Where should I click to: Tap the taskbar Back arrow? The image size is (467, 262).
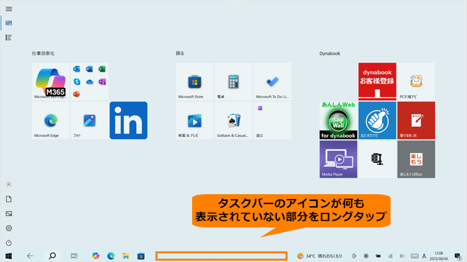coord(30,256)
